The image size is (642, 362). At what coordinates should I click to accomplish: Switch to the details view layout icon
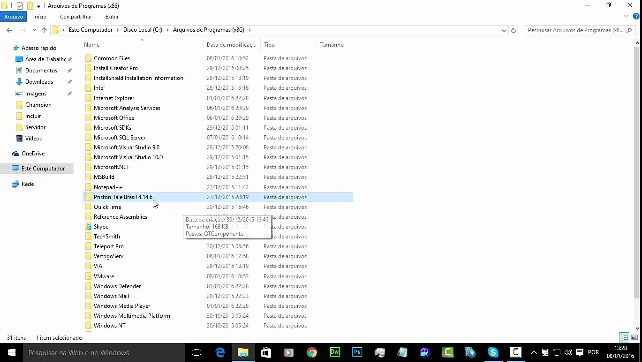point(624,338)
